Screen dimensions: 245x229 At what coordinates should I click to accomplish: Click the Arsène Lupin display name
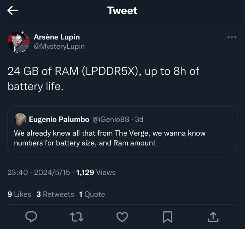click(x=57, y=37)
